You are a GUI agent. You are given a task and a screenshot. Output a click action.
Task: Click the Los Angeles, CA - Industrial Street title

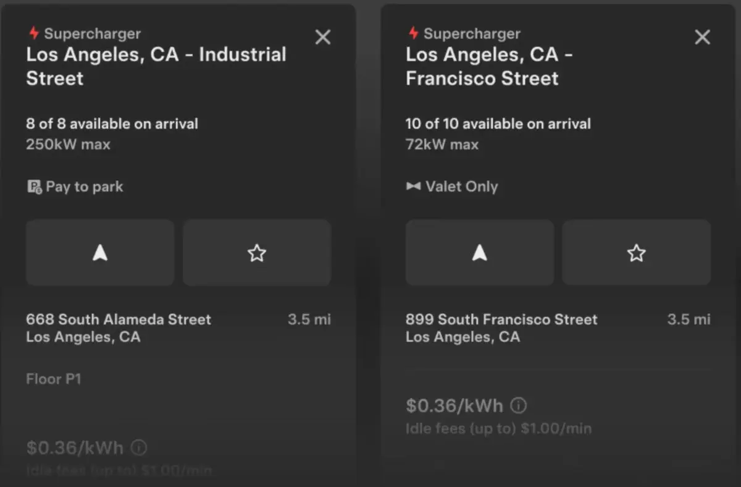(x=156, y=66)
